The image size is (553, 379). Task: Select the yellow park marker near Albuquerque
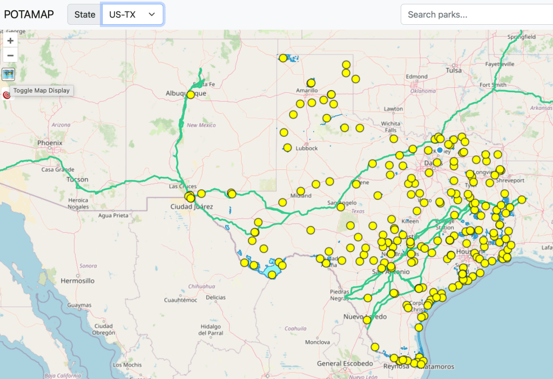pos(191,95)
